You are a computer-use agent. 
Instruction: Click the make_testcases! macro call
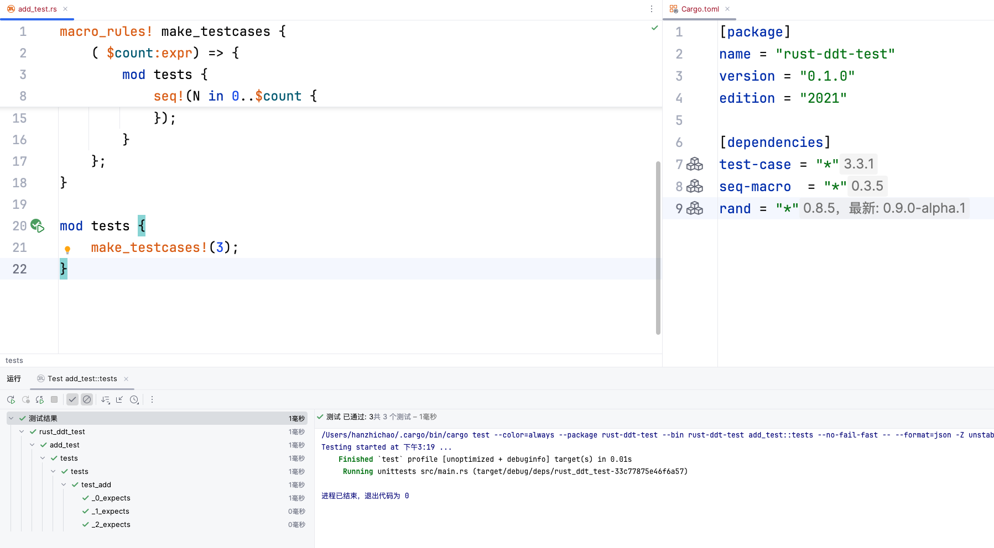[149, 247]
